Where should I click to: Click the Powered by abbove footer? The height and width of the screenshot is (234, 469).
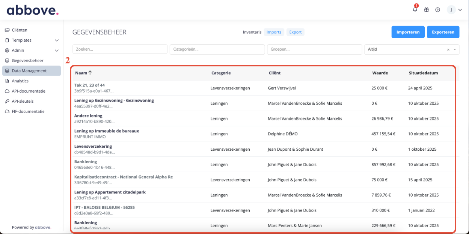click(x=32, y=227)
